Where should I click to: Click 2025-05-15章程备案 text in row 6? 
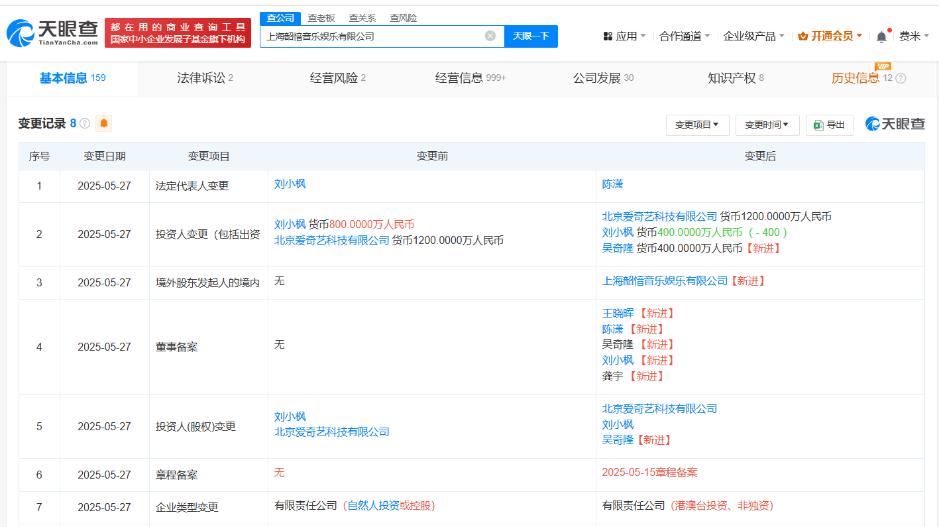pos(649,473)
